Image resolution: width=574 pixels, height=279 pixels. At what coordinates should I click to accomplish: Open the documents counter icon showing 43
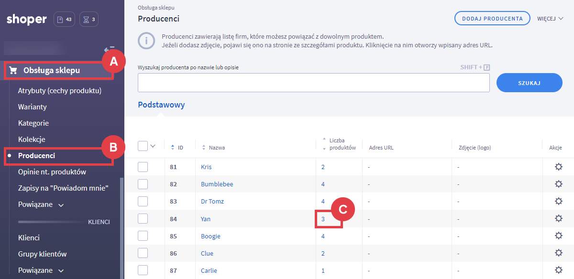coord(64,20)
